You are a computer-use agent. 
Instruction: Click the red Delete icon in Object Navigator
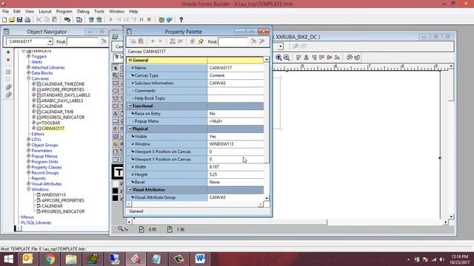[x=8, y=60]
